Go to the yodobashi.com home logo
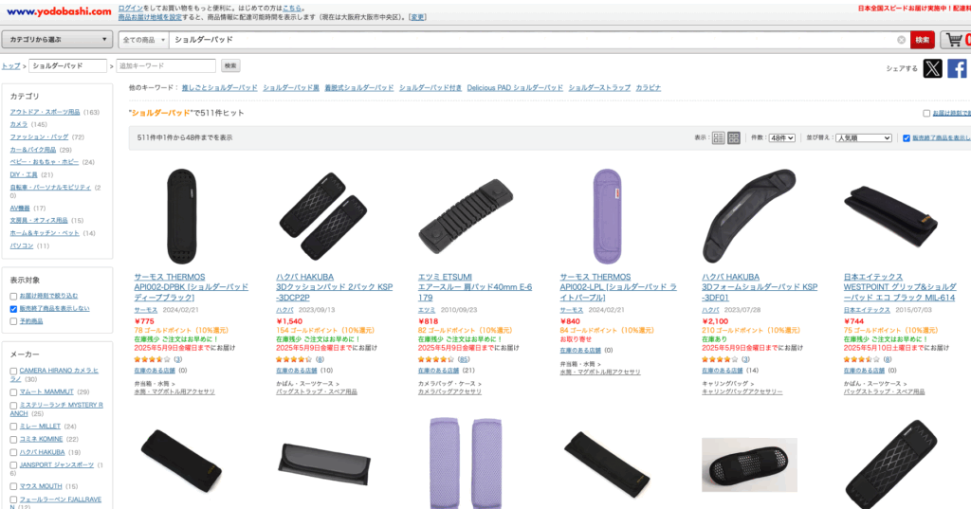 click(59, 11)
